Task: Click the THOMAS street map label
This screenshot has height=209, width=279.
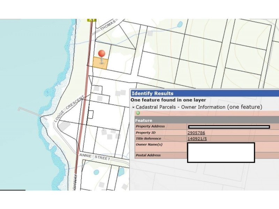Action: coord(108,25)
